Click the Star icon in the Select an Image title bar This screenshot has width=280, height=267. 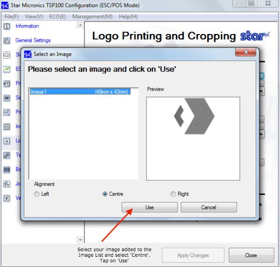click(x=28, y=54)
